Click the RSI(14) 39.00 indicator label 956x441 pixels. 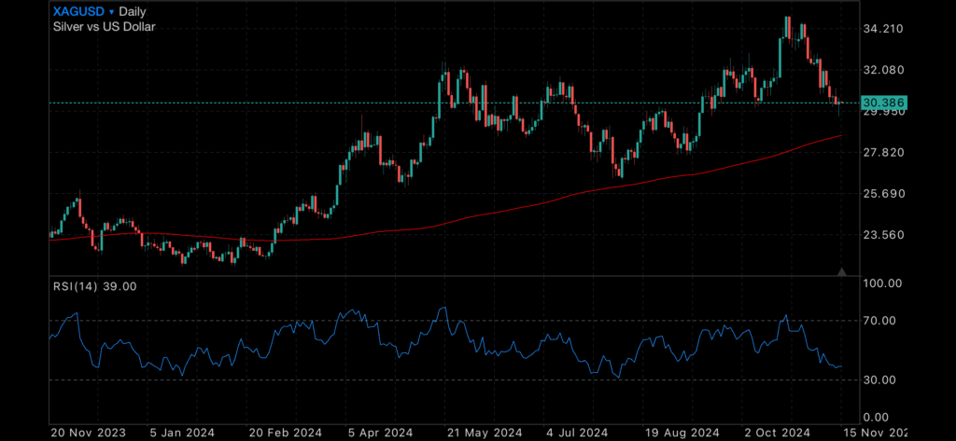tap(95, 285)
